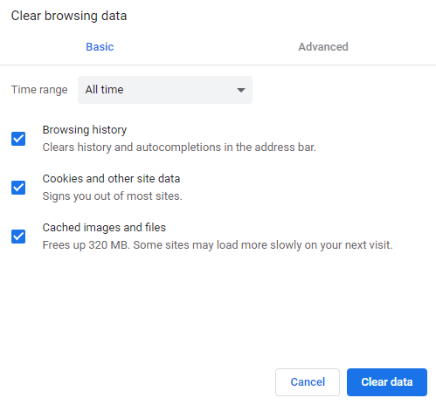Click 'Signs you out of most sites' text
Viewport: 436px width, 405px height.
pyautogui.click(x=112, y=196)
